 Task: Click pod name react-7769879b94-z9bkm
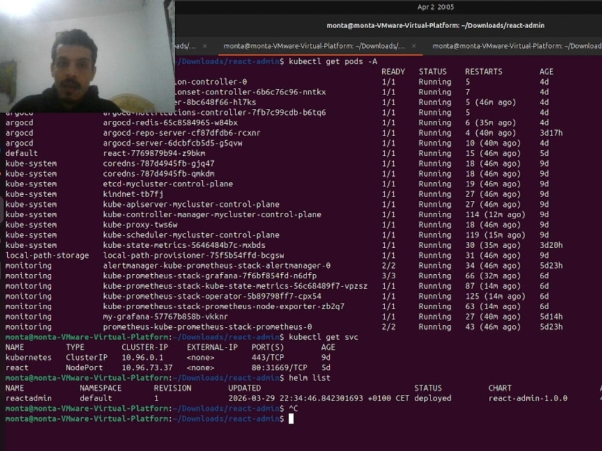(x=154, y=153)
